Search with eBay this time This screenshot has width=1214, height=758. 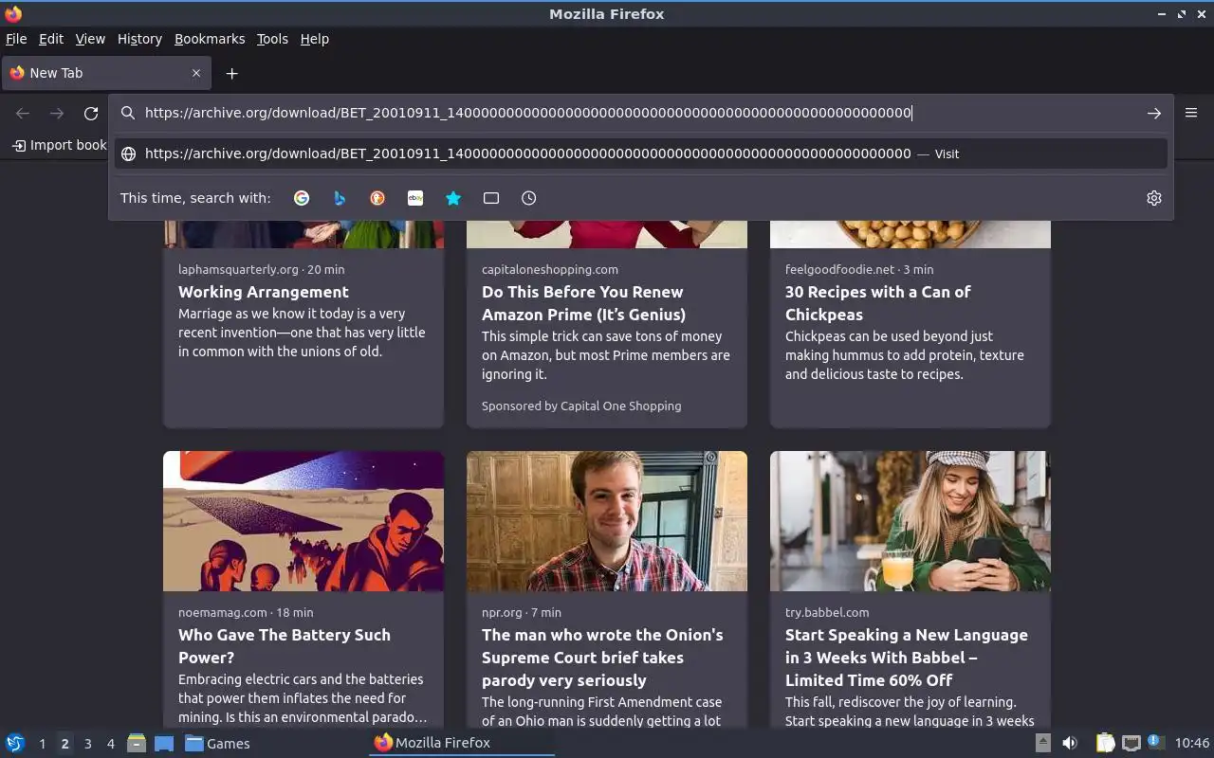[x=415, y=198]
